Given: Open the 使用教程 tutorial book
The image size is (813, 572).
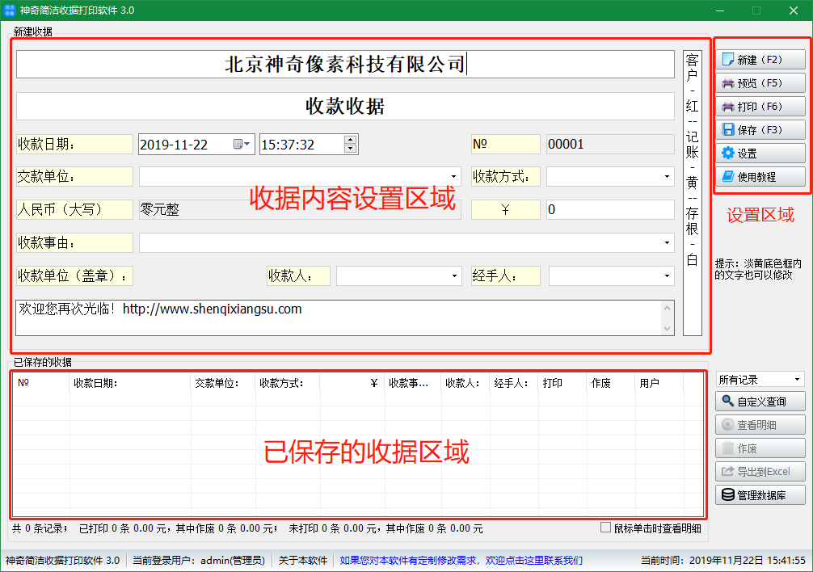Looking at the screenshot, I should [760, 176].
